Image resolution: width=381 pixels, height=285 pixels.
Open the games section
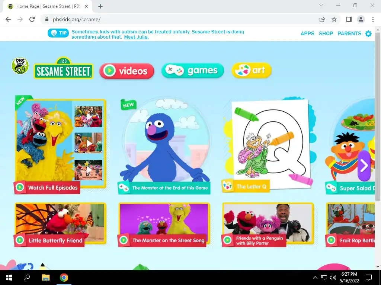(x=192, y=71)
